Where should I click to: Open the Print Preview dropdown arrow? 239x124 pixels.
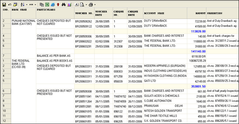pyautogui.click(x=86, y=5)
